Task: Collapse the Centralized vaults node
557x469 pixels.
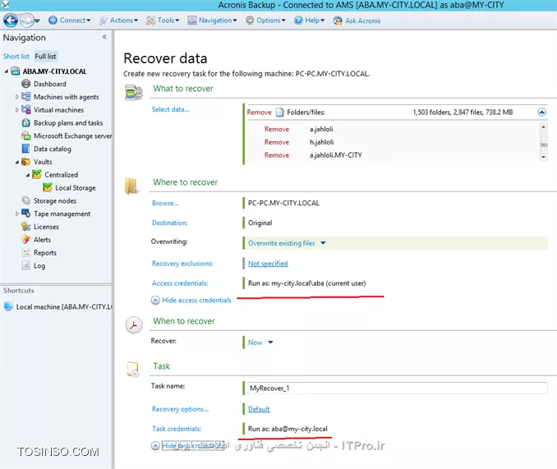Action: [x=28, y=175]
